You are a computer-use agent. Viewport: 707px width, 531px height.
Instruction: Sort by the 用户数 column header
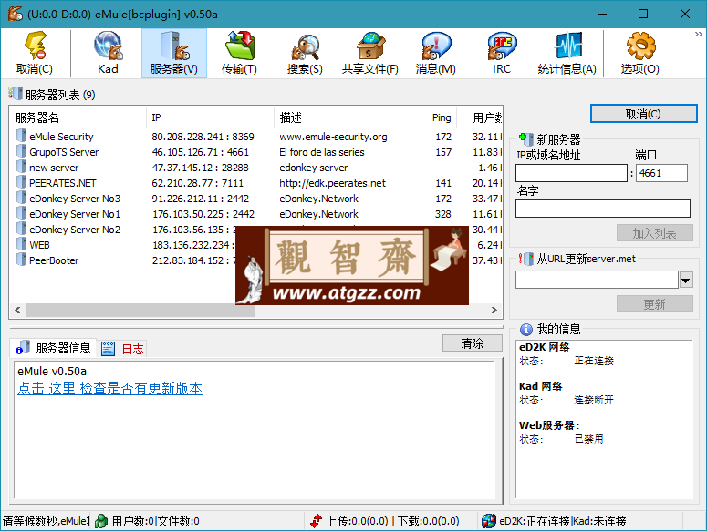[x=480, y=117]
